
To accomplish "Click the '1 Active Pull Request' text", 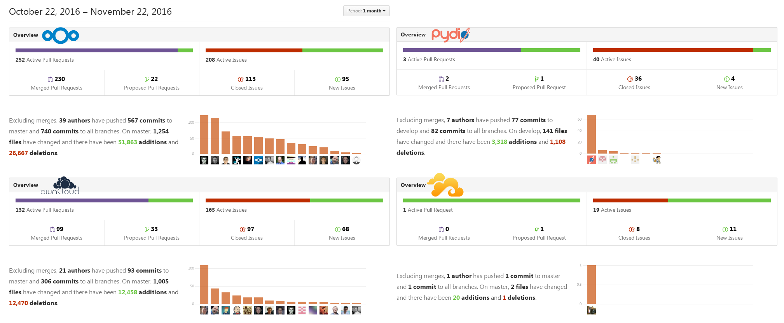I will [x=428, y=210].
